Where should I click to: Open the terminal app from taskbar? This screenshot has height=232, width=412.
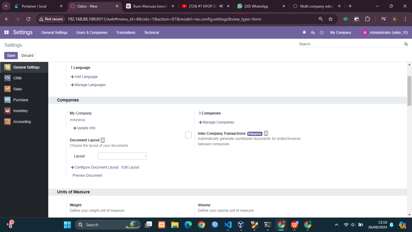[267, 225]
